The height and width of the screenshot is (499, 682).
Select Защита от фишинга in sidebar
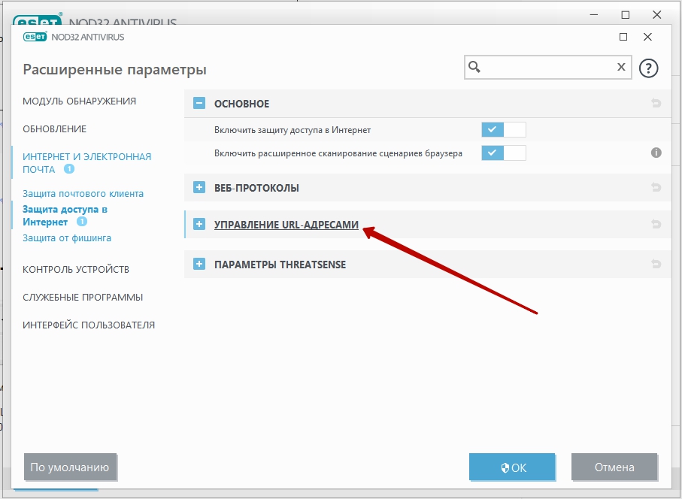click(x=67, y=238)
